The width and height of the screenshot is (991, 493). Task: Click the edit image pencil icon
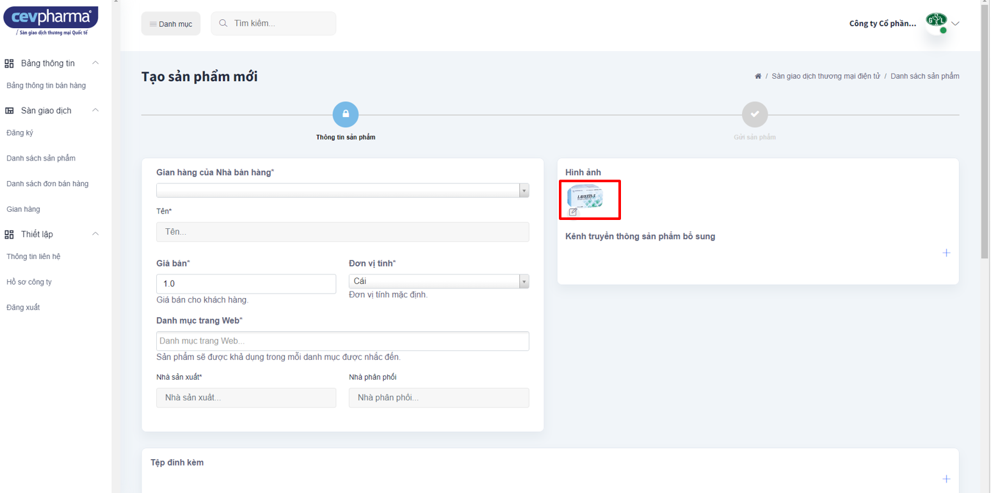[x=573, y=212]
